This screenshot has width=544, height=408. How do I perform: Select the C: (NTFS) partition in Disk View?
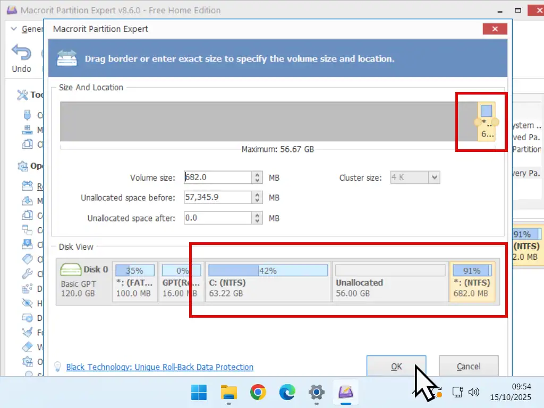click(268, 282)
